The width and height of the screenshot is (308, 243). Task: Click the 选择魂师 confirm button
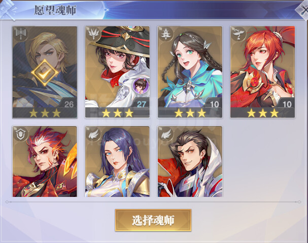click(153, 220)
